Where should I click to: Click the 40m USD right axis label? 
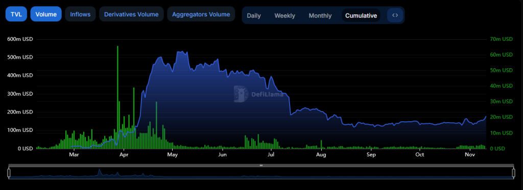tap(502, 86)
